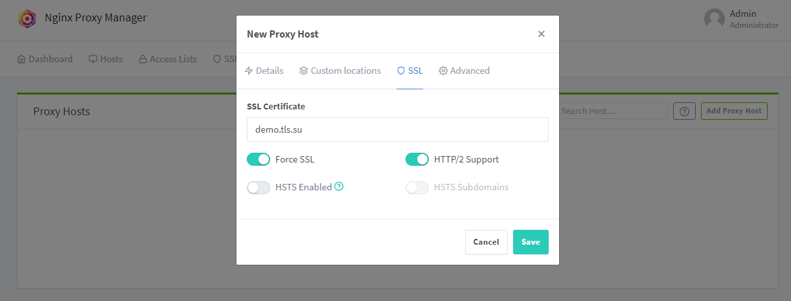Open the Hosts menu
Viewport: 791px width, 301px height.
(x=106, y=59)
